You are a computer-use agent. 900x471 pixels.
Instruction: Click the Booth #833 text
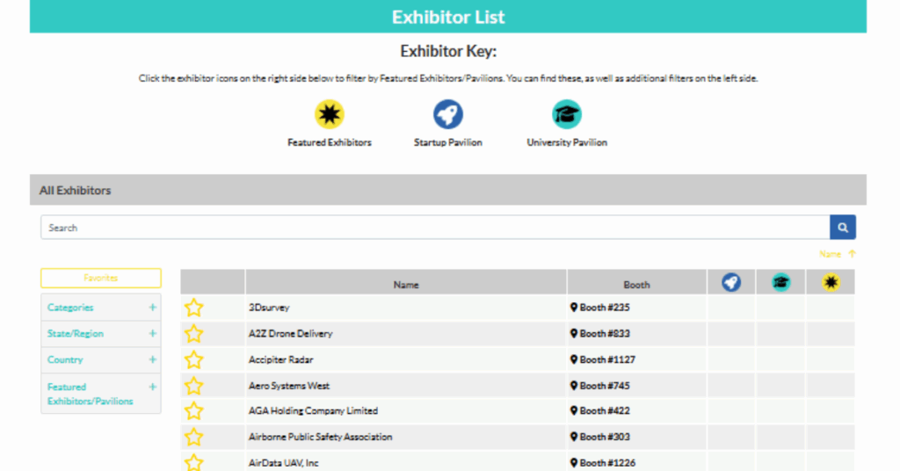(605, 333)
